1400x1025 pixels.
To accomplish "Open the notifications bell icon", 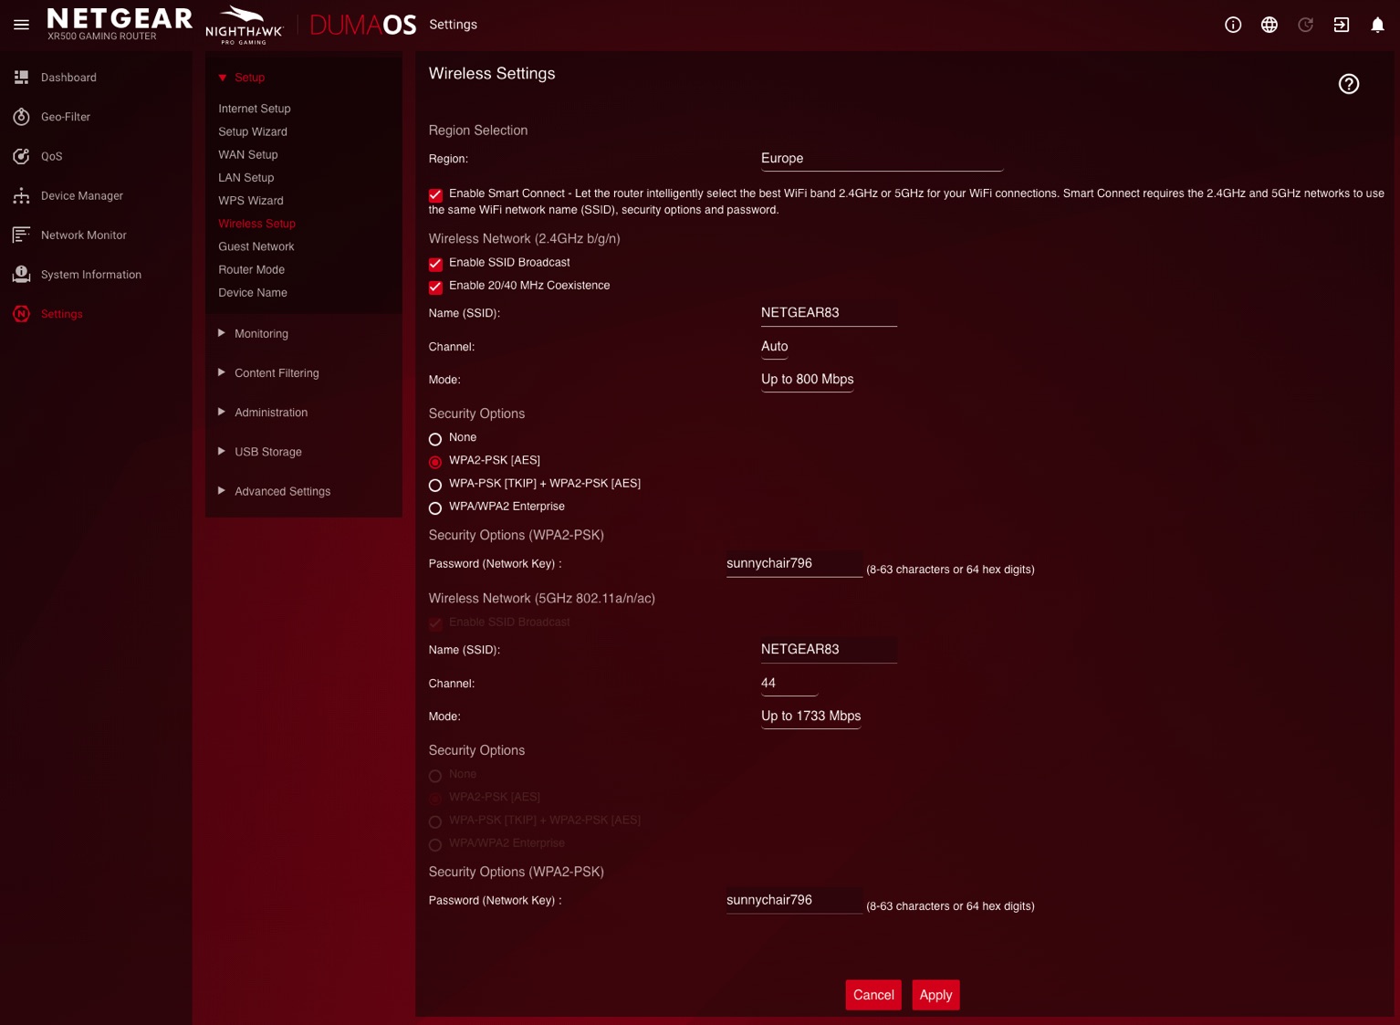I will [1378, 25].
